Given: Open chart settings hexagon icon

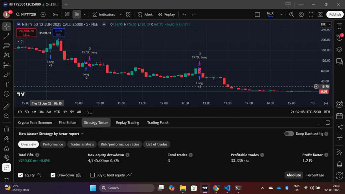Looking at the screenshot, I should (x=301, y=14).
